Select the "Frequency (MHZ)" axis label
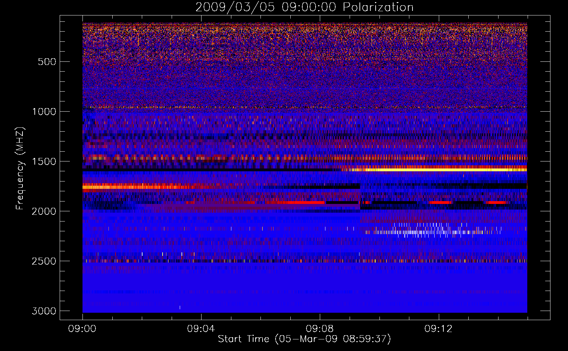This screenshot has height=351, width=568. 20,168
